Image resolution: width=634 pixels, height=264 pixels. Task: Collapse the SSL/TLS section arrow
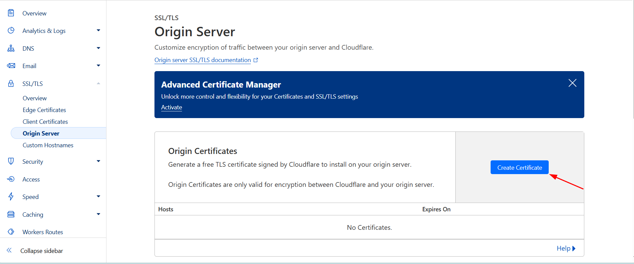pyautogui.click(x=98, y=84)
